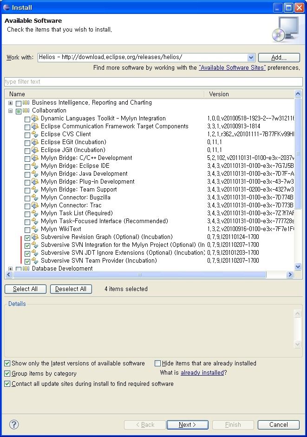The image size is (307, 437).
Task: Select the Mylyn Connector: Bugzilla row text
Action: pyautogui.click(x=75, y=197)
